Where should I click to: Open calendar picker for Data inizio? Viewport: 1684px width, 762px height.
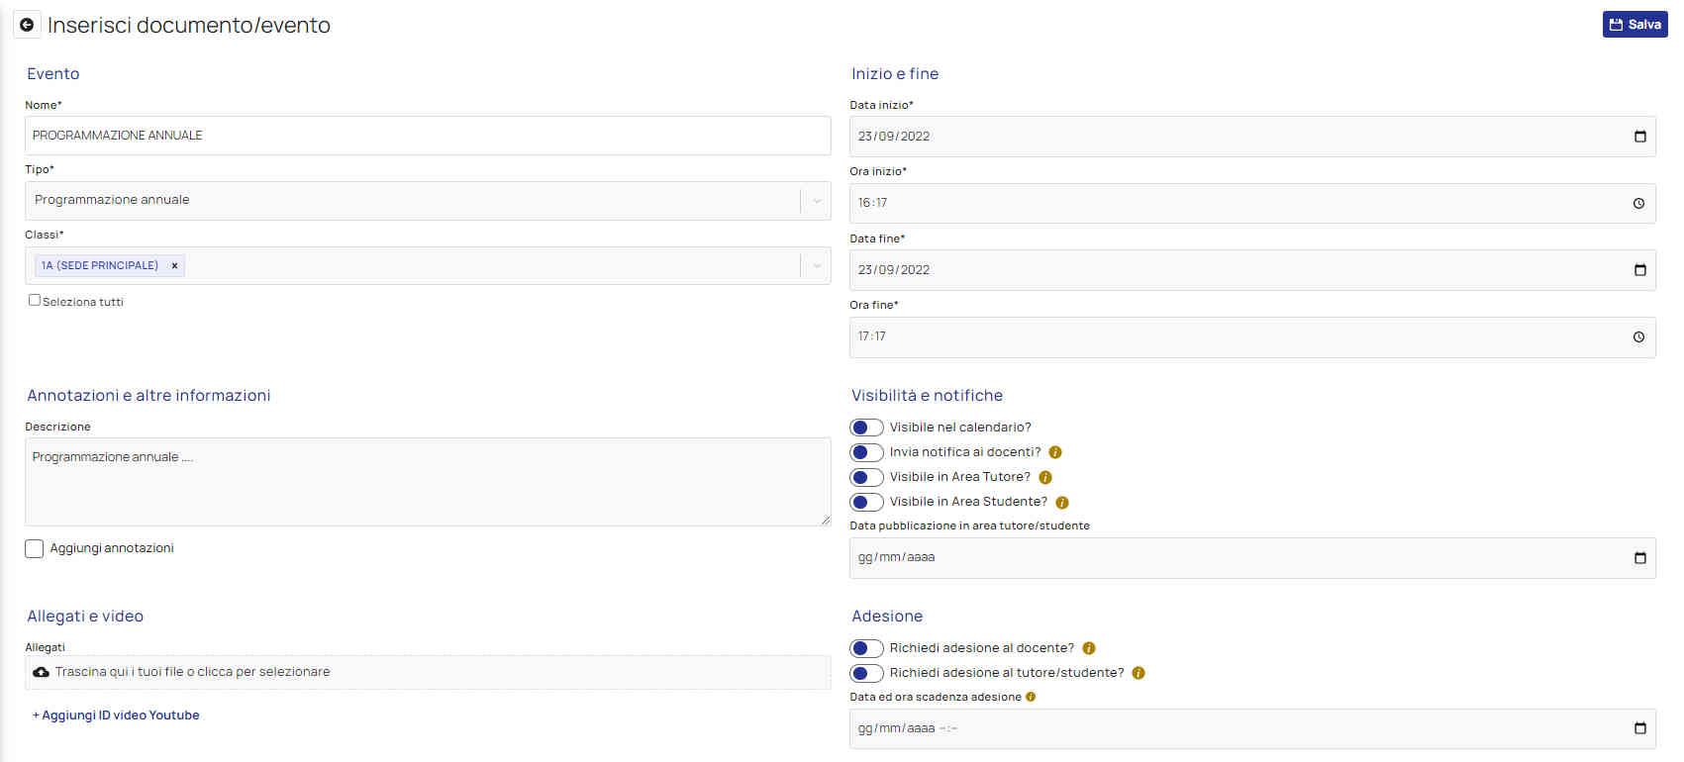point(1639,137)
